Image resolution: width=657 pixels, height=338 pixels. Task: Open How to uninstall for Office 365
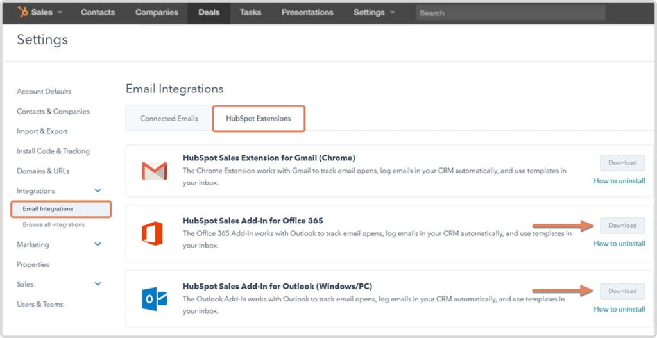click(619, 244)
